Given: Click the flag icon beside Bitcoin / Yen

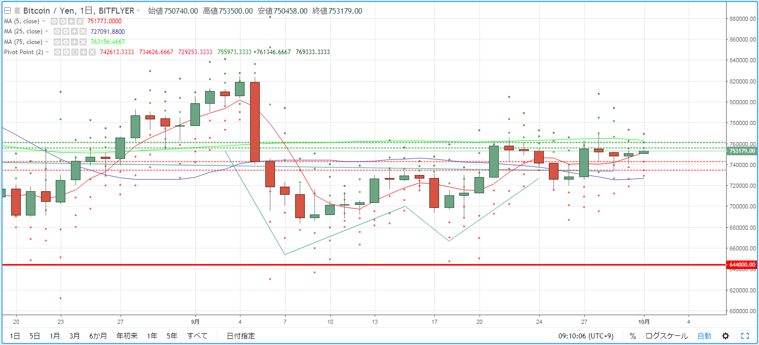Looking at the screenshot, I should (x=17, y=11).
